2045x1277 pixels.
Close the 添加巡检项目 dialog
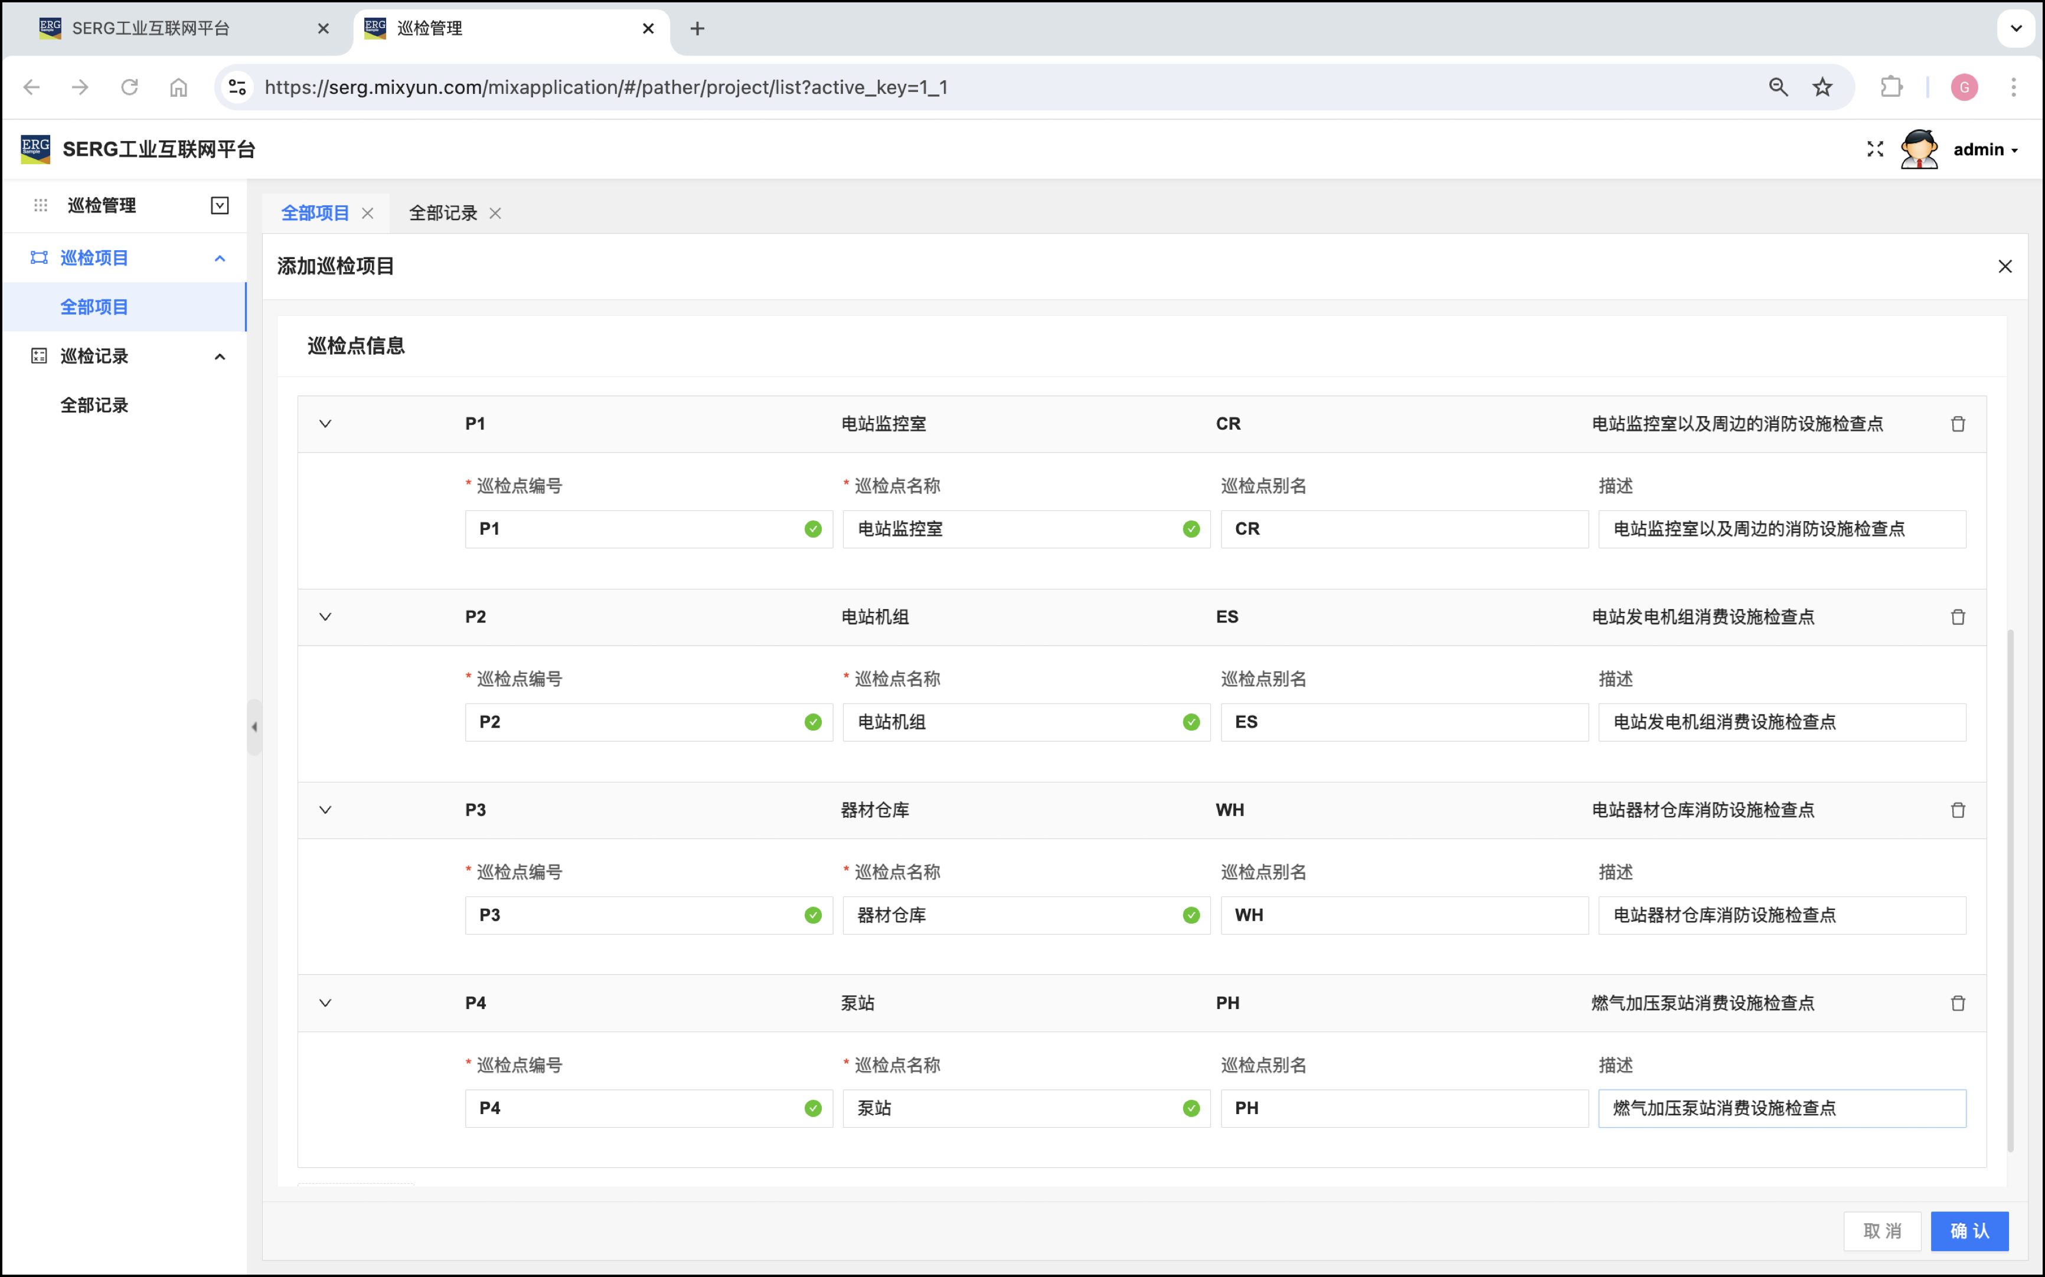pyautogui.click(x=2004, y=267)
